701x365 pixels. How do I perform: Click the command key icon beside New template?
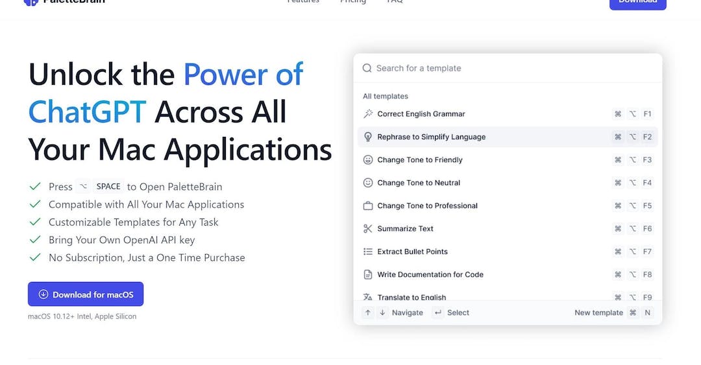tap(633, 312)
